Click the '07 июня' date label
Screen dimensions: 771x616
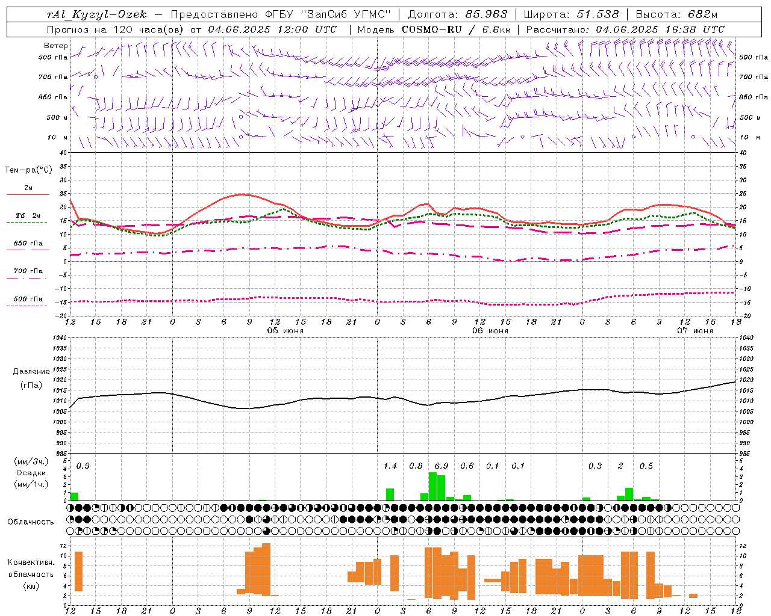(695, 331)
